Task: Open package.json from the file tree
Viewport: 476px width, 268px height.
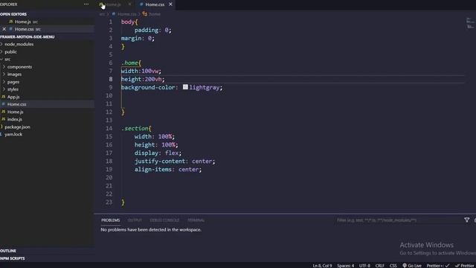Action: 17,127
